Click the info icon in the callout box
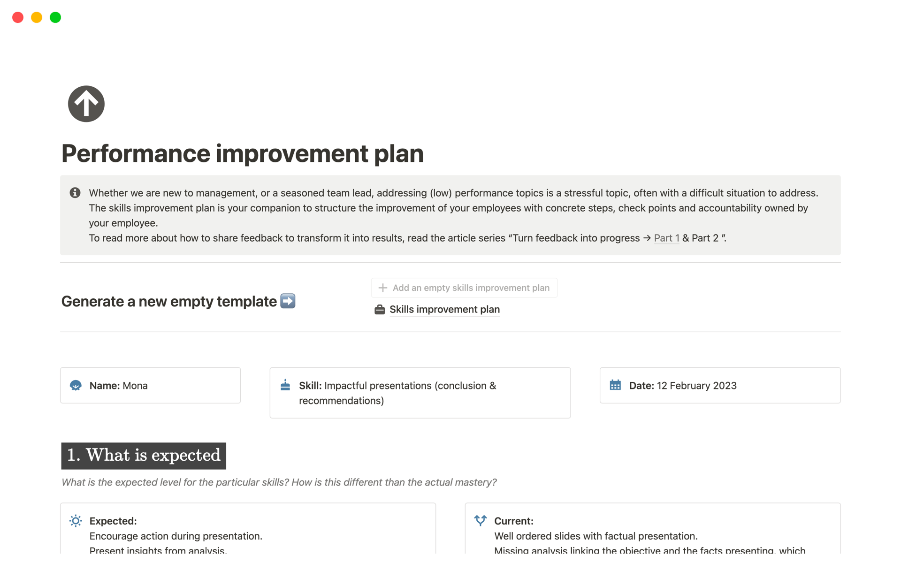901x563 pixels. pos(75,193)
